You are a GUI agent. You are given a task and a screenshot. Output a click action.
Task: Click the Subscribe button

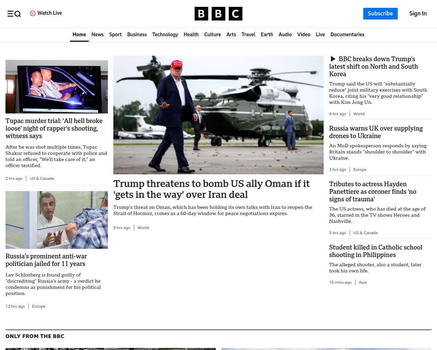[380, 14]
